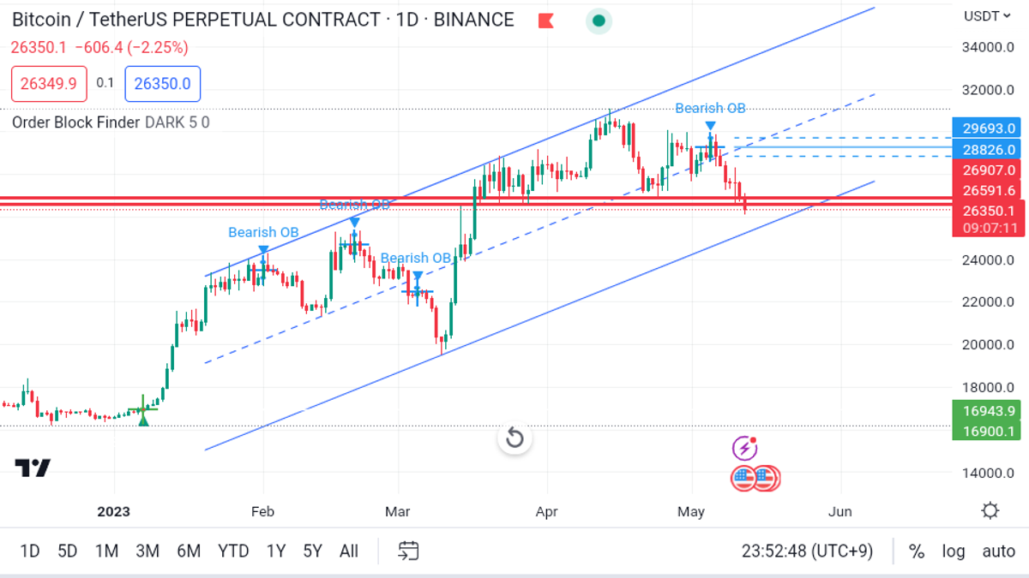1029x578 pixels.
Task: Click the US flag economic event icon
Action: pos(755,479)
